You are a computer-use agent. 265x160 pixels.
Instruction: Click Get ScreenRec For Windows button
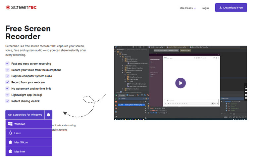[x=25, y=115]
